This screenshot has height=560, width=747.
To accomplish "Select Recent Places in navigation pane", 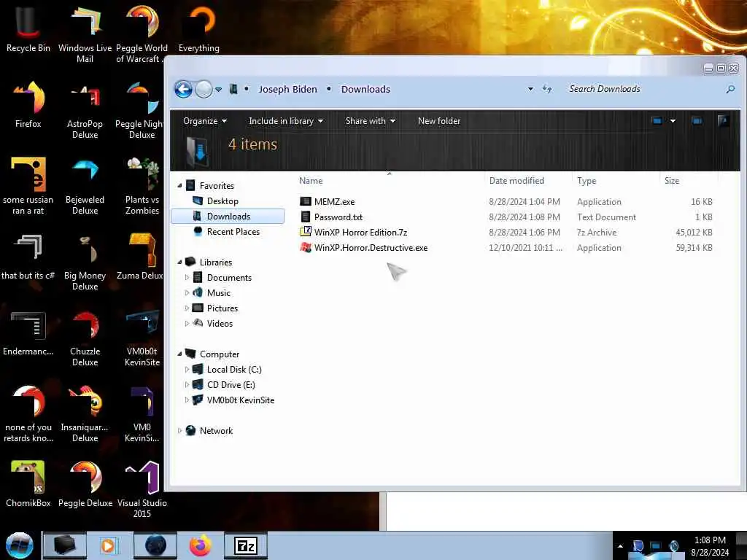I will pos(233,232).
